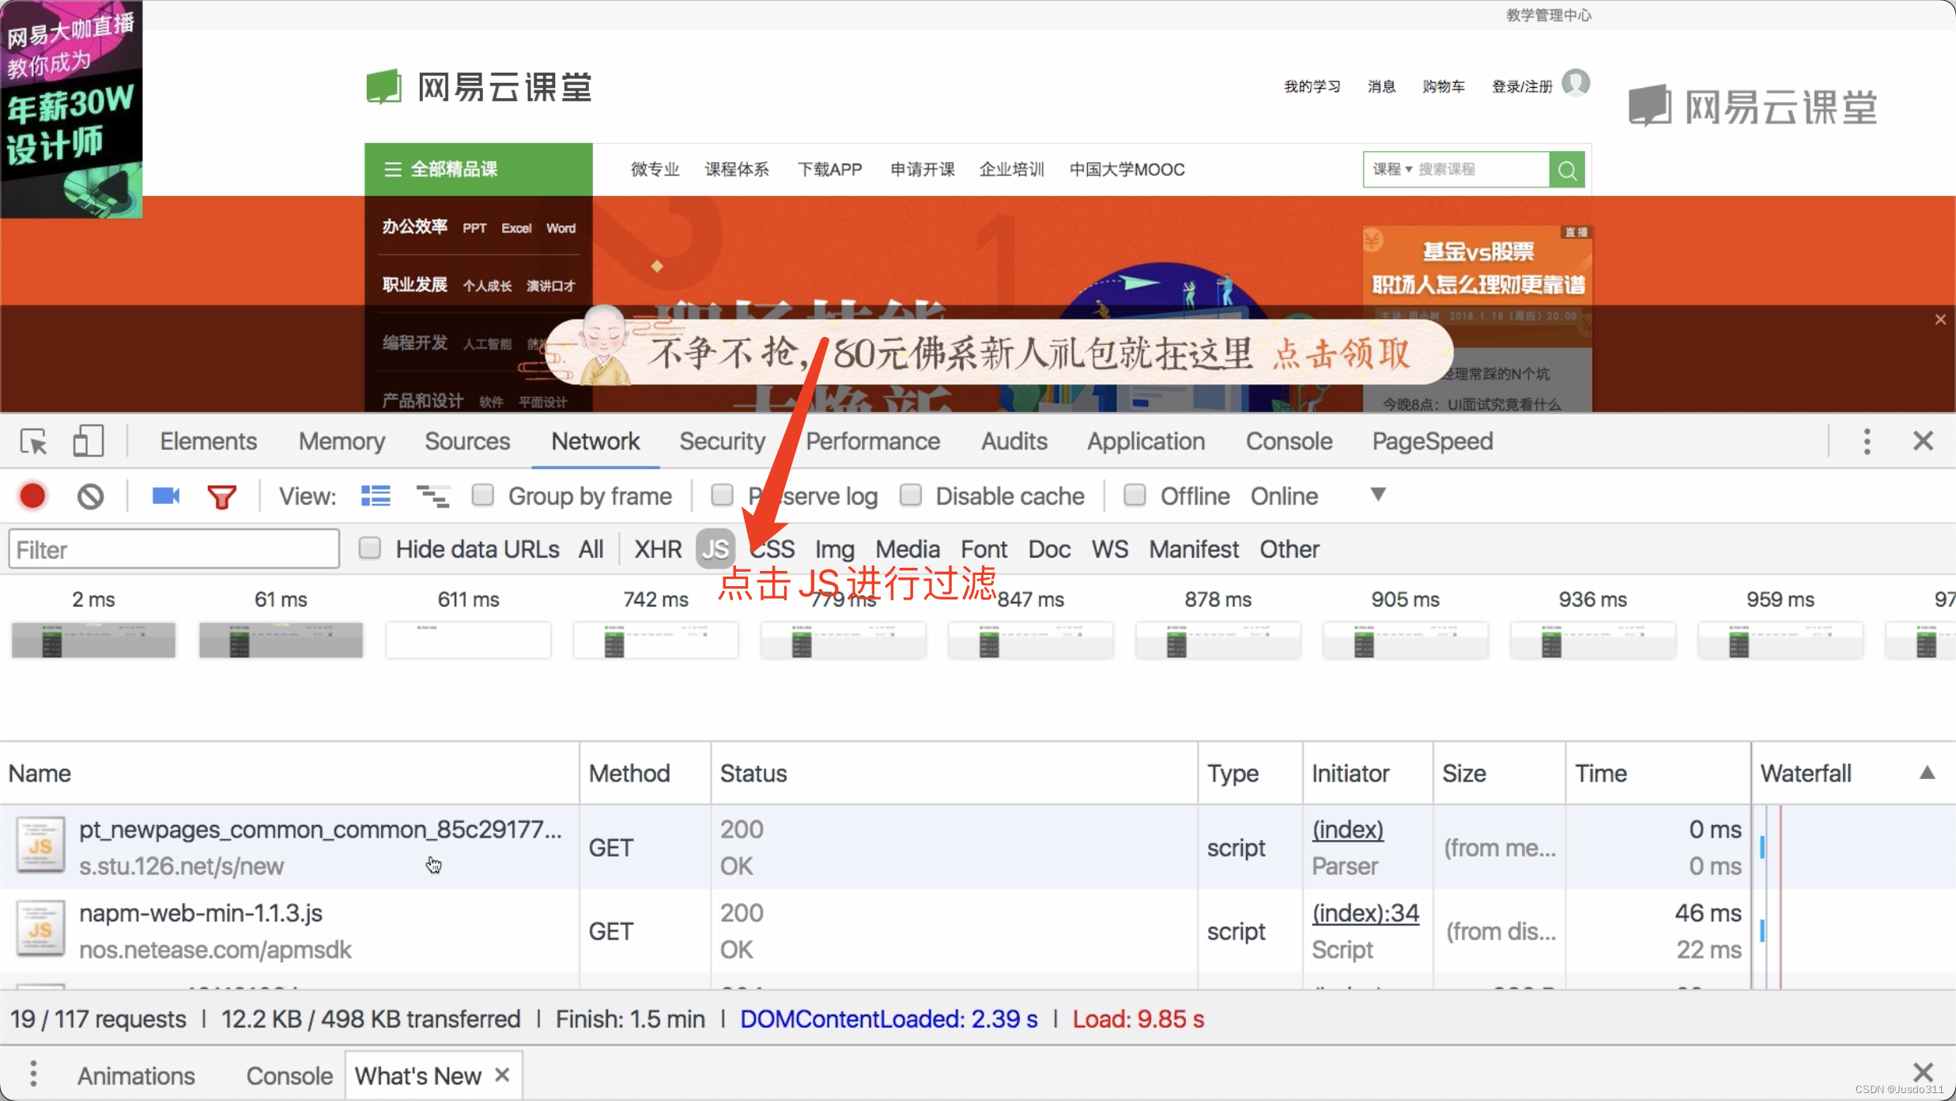Toggle the Offline checkbox
1956x1101 pixels.
[x=1135, y=495]
